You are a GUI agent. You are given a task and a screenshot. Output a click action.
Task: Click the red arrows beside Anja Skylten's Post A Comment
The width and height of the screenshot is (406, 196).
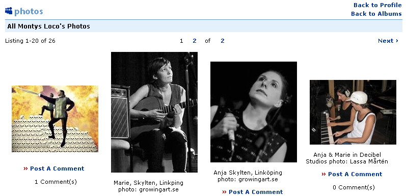point(224,192)
